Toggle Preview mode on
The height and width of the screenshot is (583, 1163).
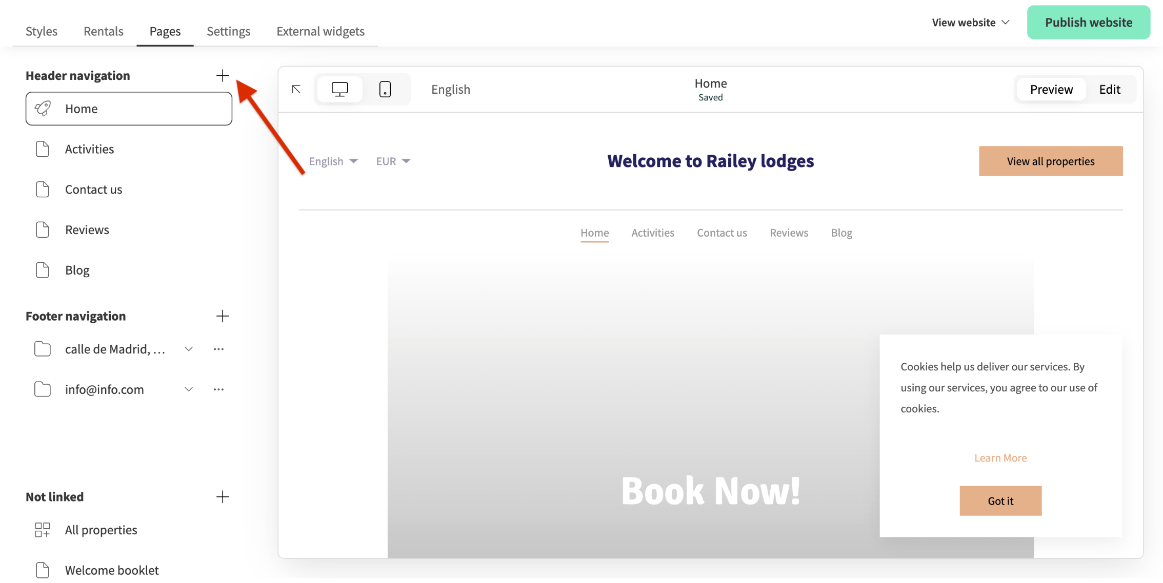point(1051,89)
